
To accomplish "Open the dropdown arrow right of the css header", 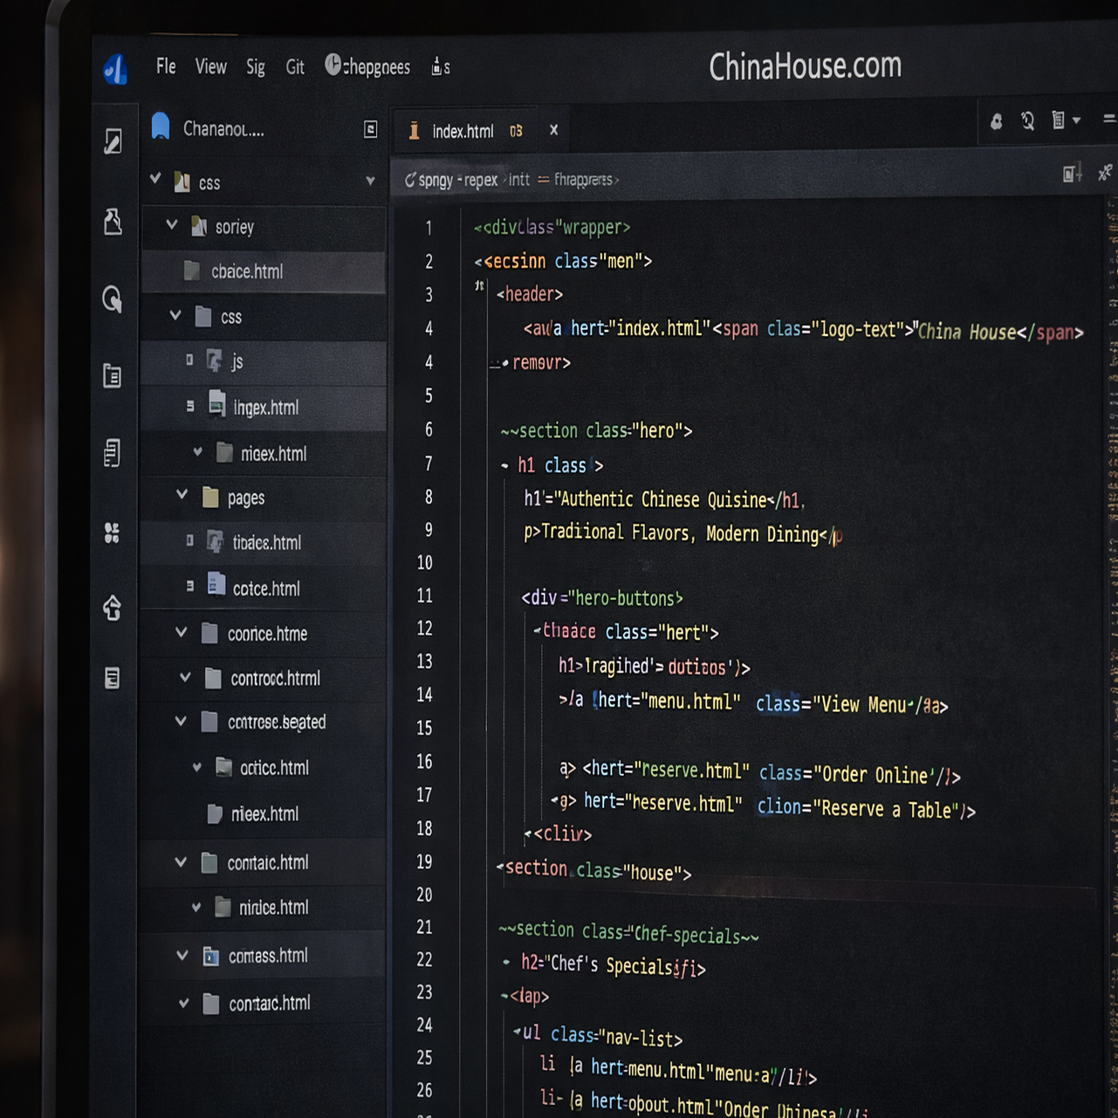I will pyautogui.click(x=370, y=182).
